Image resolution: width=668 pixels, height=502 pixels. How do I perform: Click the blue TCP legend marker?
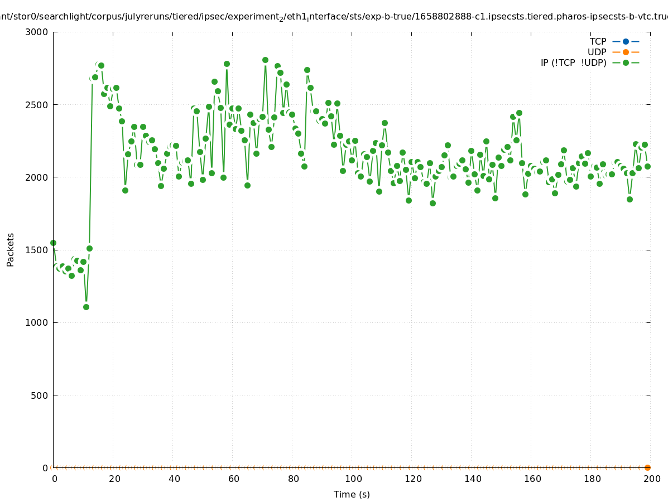click(626, 41)
